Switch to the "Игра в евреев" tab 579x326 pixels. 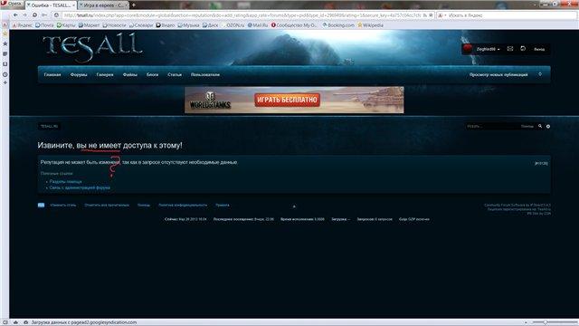point(103,5)
